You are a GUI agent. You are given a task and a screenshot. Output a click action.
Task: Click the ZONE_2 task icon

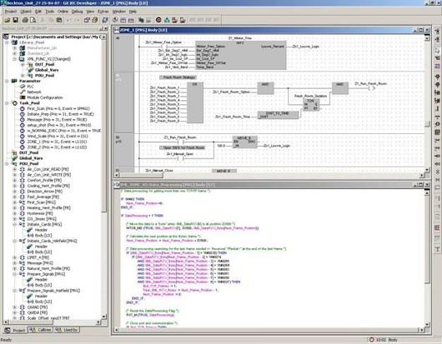click(x=23, y=147)
